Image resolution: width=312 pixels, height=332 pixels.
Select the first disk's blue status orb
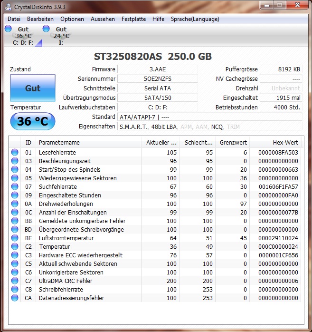8,29
